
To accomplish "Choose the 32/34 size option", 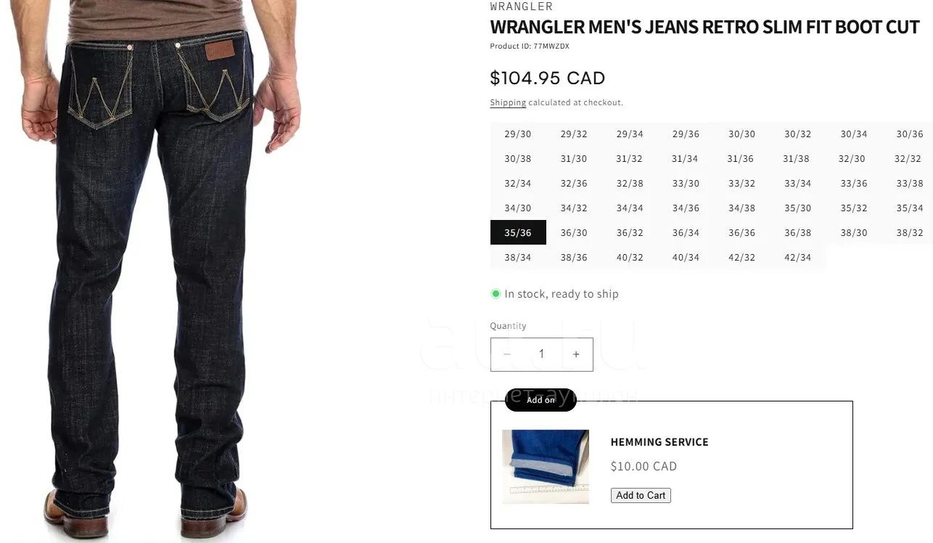I will (x=518, y=184).
